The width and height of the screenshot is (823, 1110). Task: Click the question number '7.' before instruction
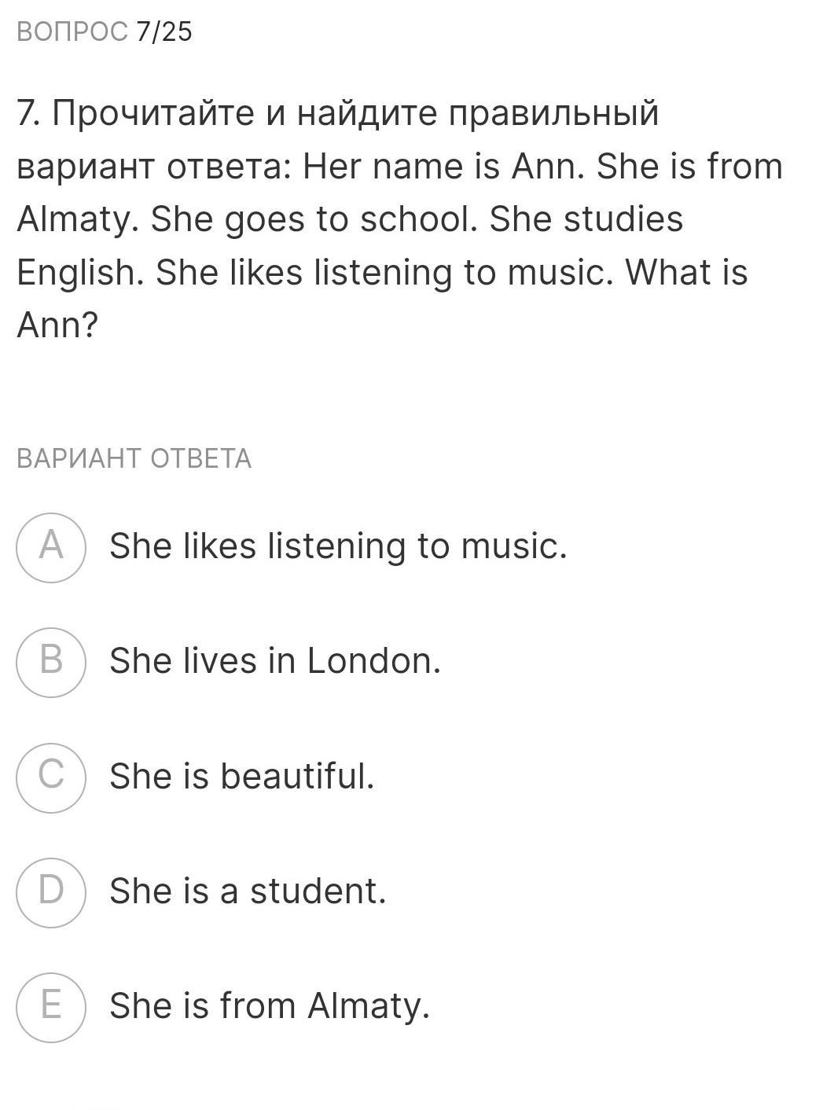point(29,114)
